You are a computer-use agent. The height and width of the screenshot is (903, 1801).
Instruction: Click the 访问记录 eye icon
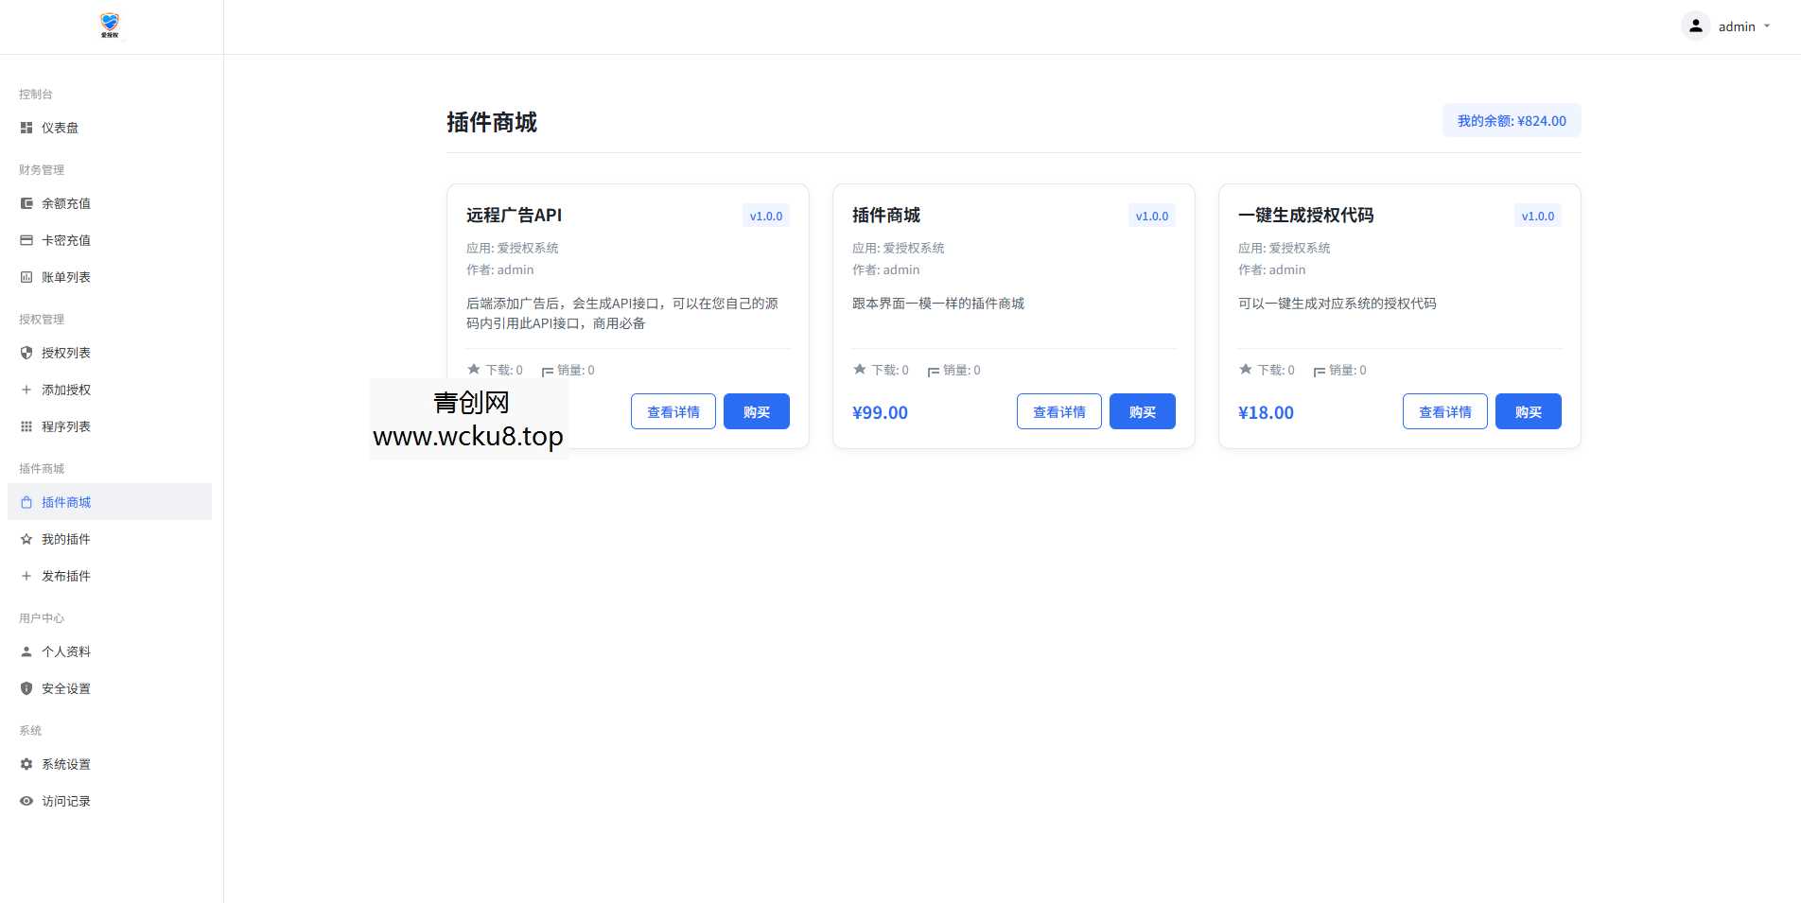click(x=26, y=801)
